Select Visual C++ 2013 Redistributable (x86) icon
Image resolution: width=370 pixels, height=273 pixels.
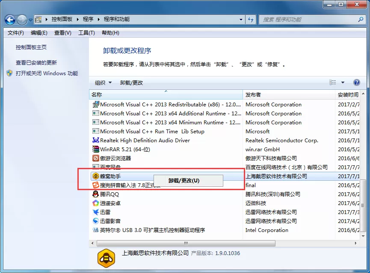(x=95, y=104)
